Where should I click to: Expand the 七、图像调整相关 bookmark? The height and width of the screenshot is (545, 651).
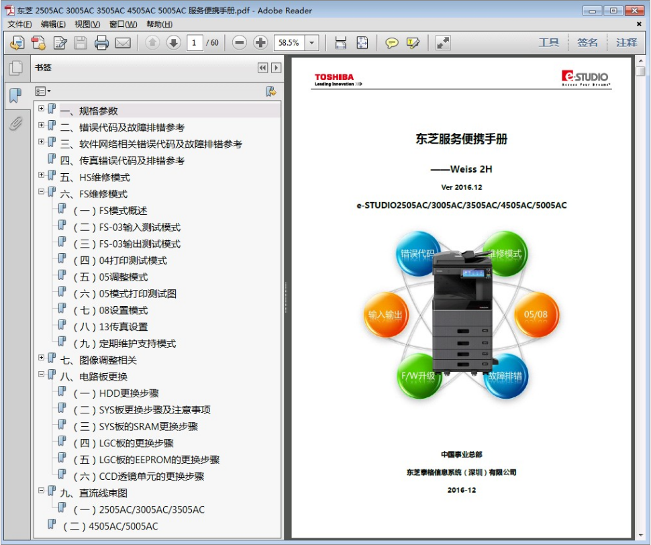point(41,357)
